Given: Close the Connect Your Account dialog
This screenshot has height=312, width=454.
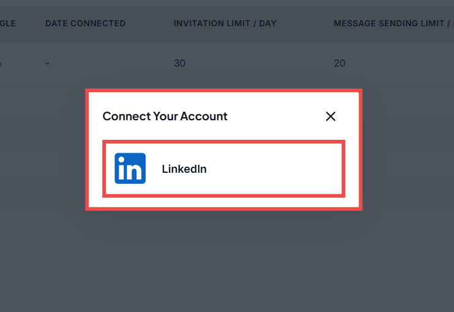Looking at the screenshot, I should click(330, 116).
